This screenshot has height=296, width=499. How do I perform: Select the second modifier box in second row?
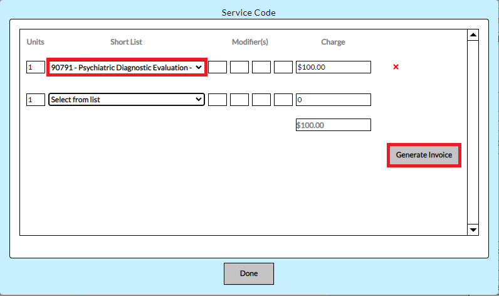point(239,100)
